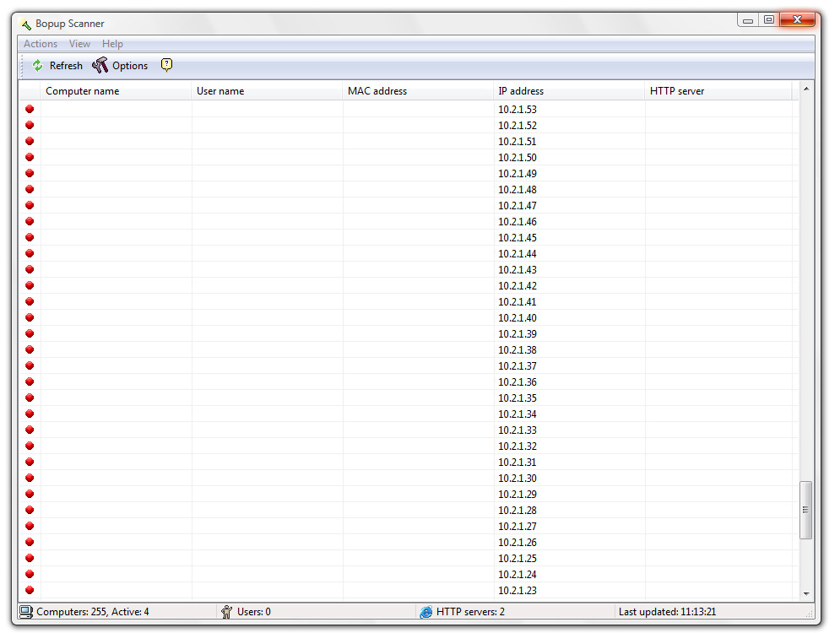840x633 pixels.
Task: Click the red status dot for 10.2.1.37
Action: pos(30,365)
